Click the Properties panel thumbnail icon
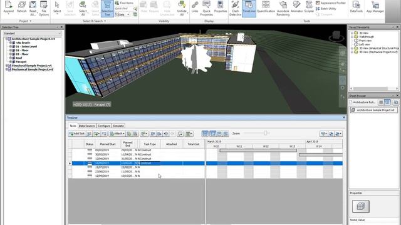This screenshot has width=401, height=225. point(361,206)
